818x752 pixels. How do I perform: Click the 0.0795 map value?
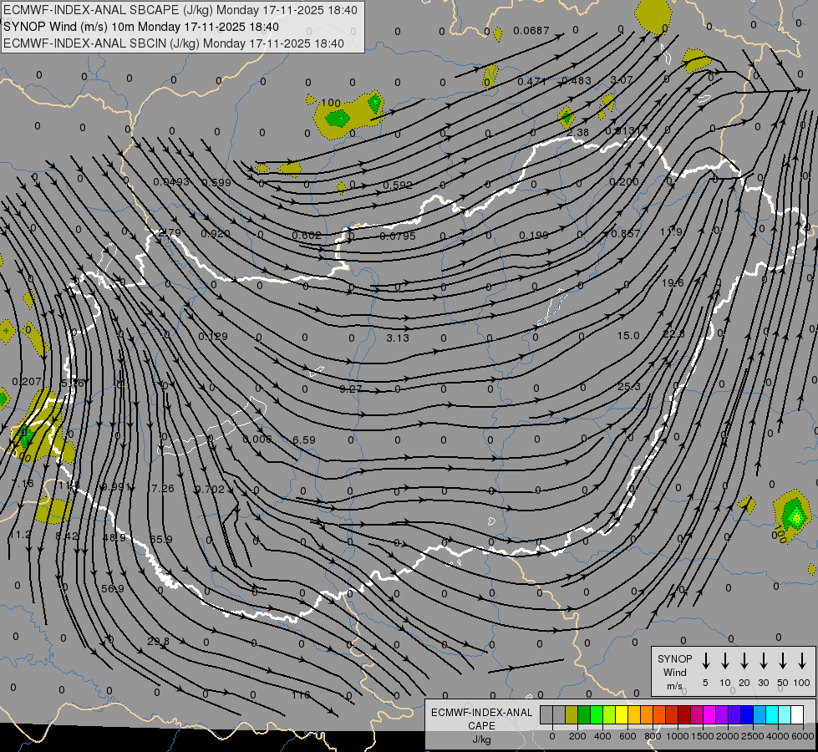[x=398, y=236]
